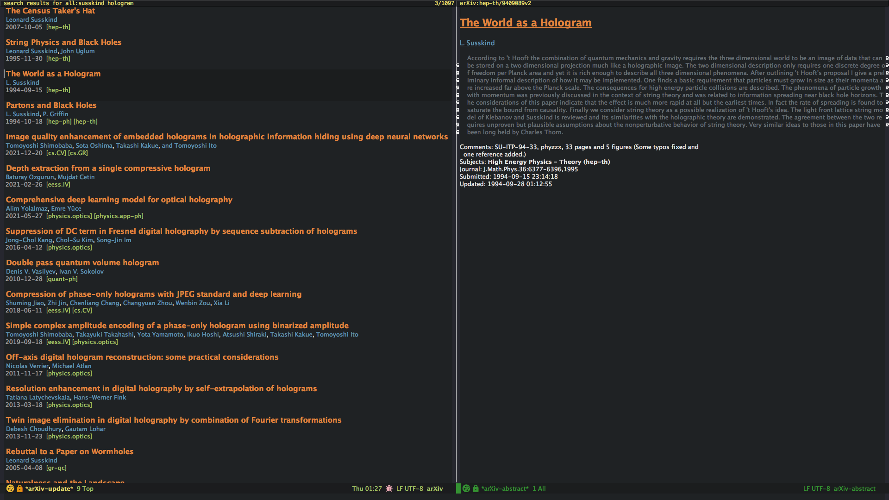Click L. Susskind author link in abstract pane

point(477,43)
